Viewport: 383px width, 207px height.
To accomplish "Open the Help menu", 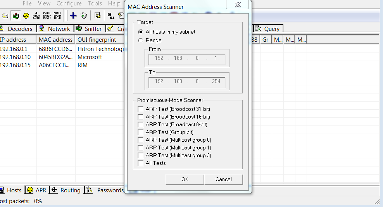I will 114,3.
